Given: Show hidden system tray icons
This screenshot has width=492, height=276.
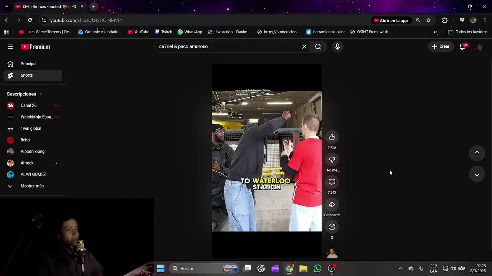Looking at the screenshot, I should tap(401, 269).
